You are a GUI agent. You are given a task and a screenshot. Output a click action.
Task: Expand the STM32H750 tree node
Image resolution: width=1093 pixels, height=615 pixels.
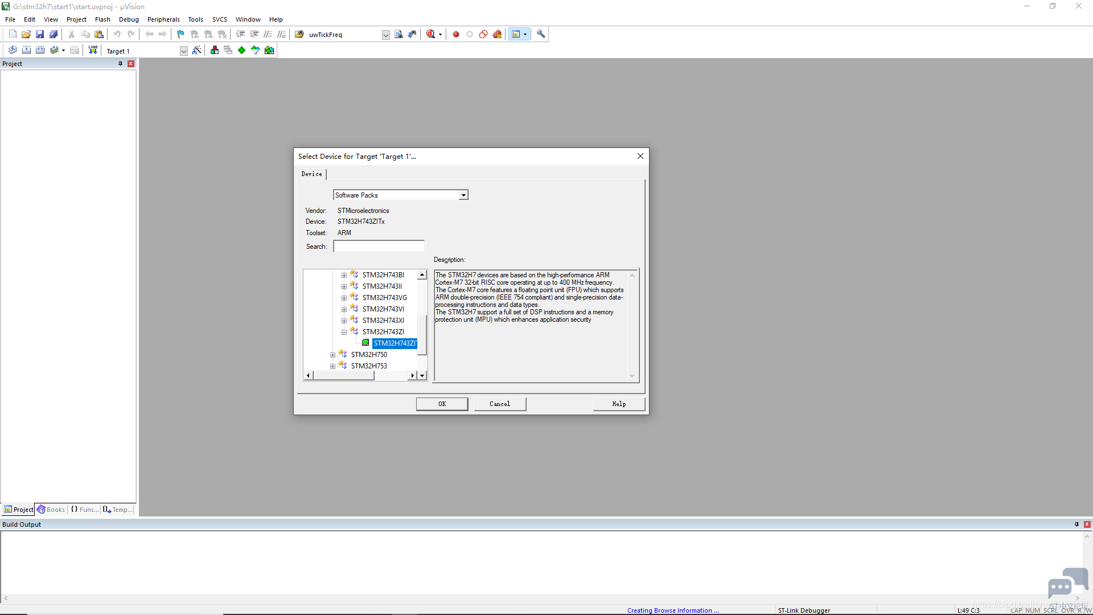click(332, 355)
